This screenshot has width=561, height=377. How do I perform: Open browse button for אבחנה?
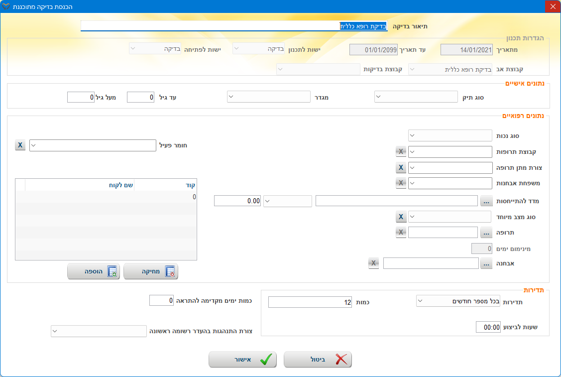point(486,263)
